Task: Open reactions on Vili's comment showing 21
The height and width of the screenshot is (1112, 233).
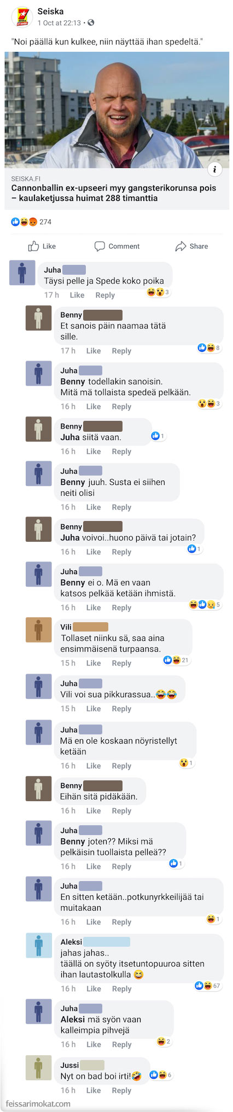Action: click(x=176, y=660)
